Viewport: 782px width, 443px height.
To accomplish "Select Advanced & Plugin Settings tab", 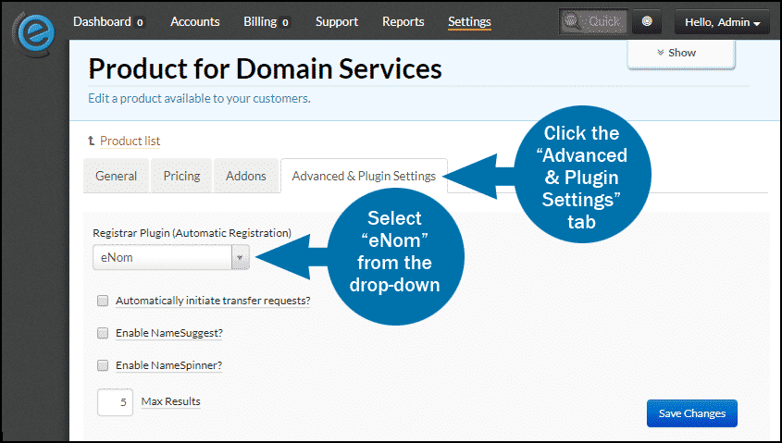I will click(364, 176).
